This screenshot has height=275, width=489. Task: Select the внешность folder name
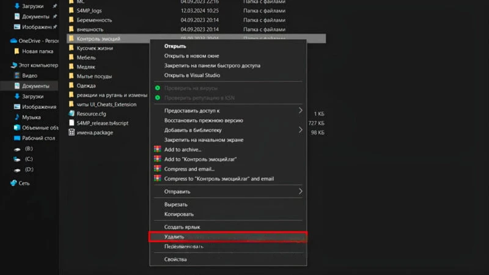click(90, 29)
